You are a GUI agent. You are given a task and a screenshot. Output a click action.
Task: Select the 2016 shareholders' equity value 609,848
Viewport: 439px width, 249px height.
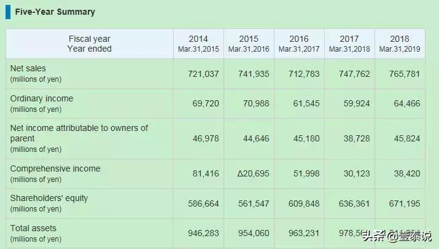click(x=304, y=204)
